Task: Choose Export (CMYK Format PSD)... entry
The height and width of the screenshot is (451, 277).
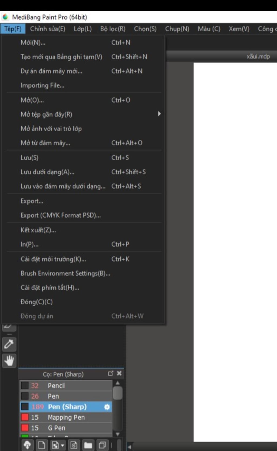Action: pos(61,215)
